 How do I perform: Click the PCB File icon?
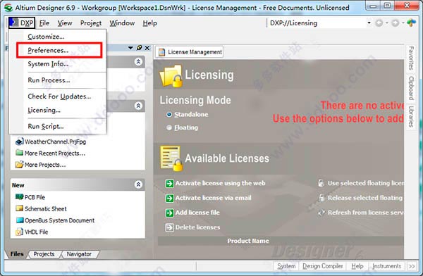click(x=20, y=196)
